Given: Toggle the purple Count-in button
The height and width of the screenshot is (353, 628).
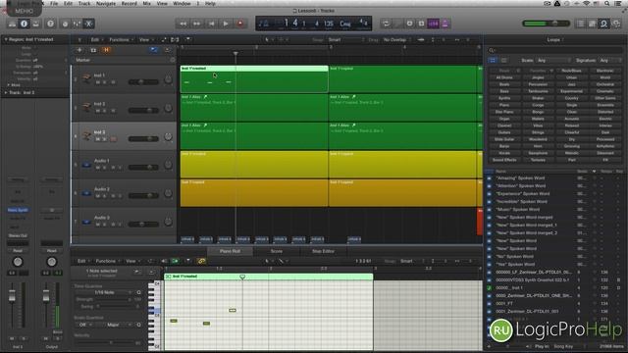Looking at the screenshot, I should click(x=434, y=24).
